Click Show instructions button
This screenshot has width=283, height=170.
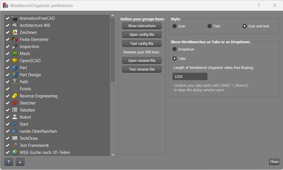coord(142,26)
